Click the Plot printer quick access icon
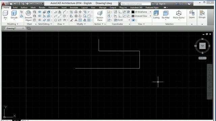Image resolution: width=216 pixels, height=121 pixels. [x=27, y=4]
